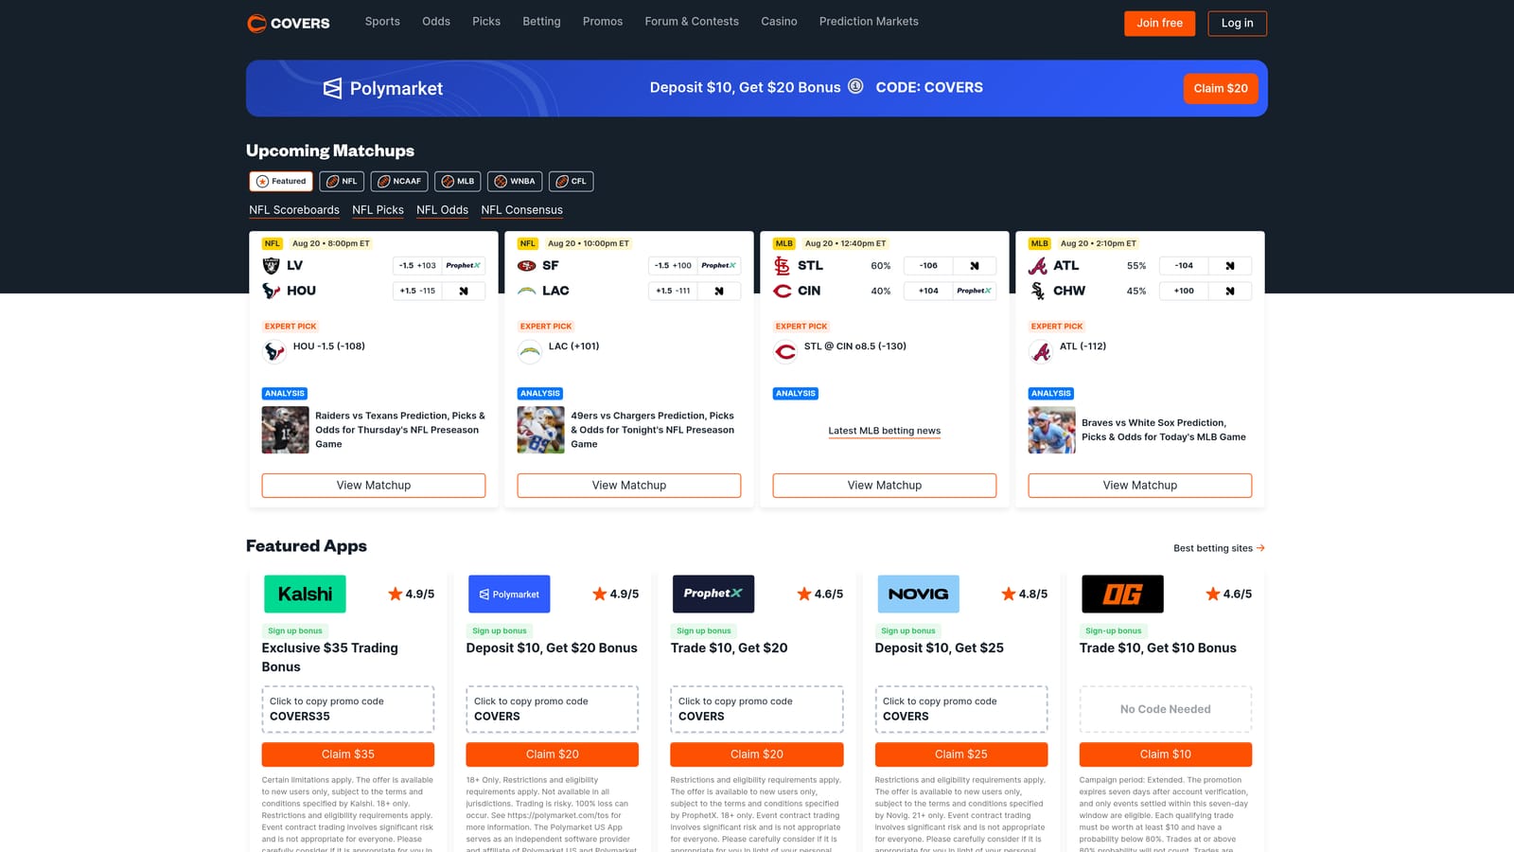Click the Claim $35 button
The height and width of the screenshot is (852, 1514).
point(348,754)
